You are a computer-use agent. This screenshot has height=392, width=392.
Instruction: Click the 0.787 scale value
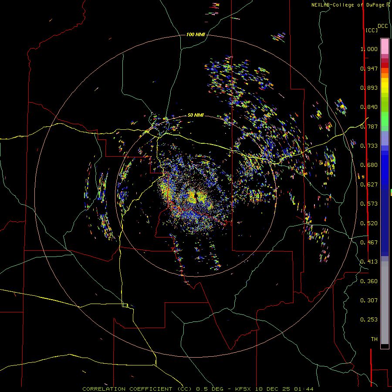tap(369, 126)
